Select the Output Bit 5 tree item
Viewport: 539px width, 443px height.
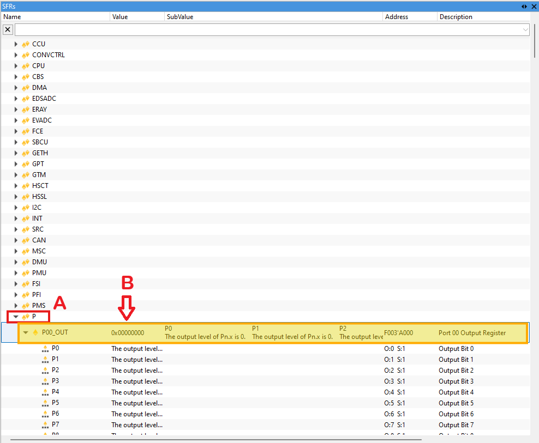(x=456, y=403)
